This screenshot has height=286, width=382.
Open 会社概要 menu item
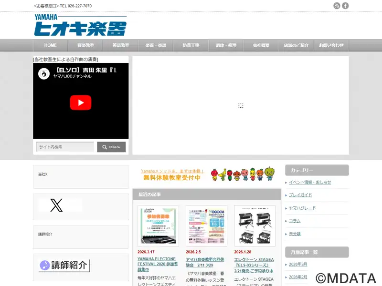[x=261, y=45]
